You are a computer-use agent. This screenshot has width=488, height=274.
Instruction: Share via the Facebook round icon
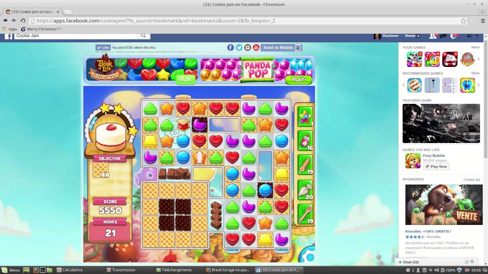(230, 48)
